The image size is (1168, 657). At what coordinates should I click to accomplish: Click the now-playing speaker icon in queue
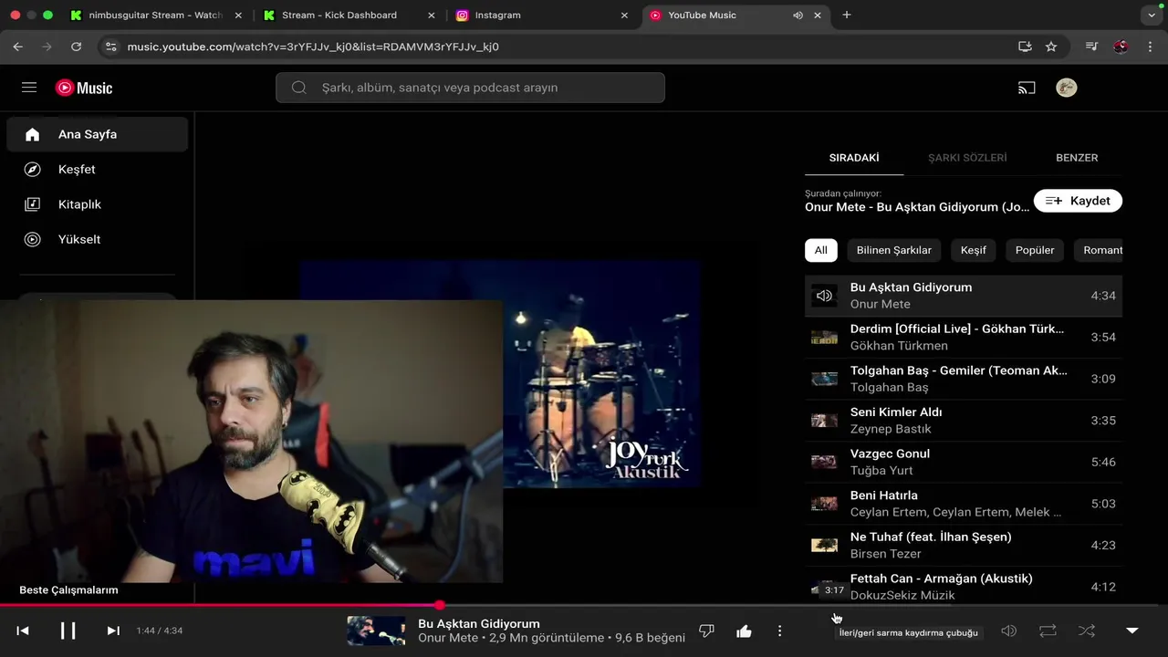point(824,296)
